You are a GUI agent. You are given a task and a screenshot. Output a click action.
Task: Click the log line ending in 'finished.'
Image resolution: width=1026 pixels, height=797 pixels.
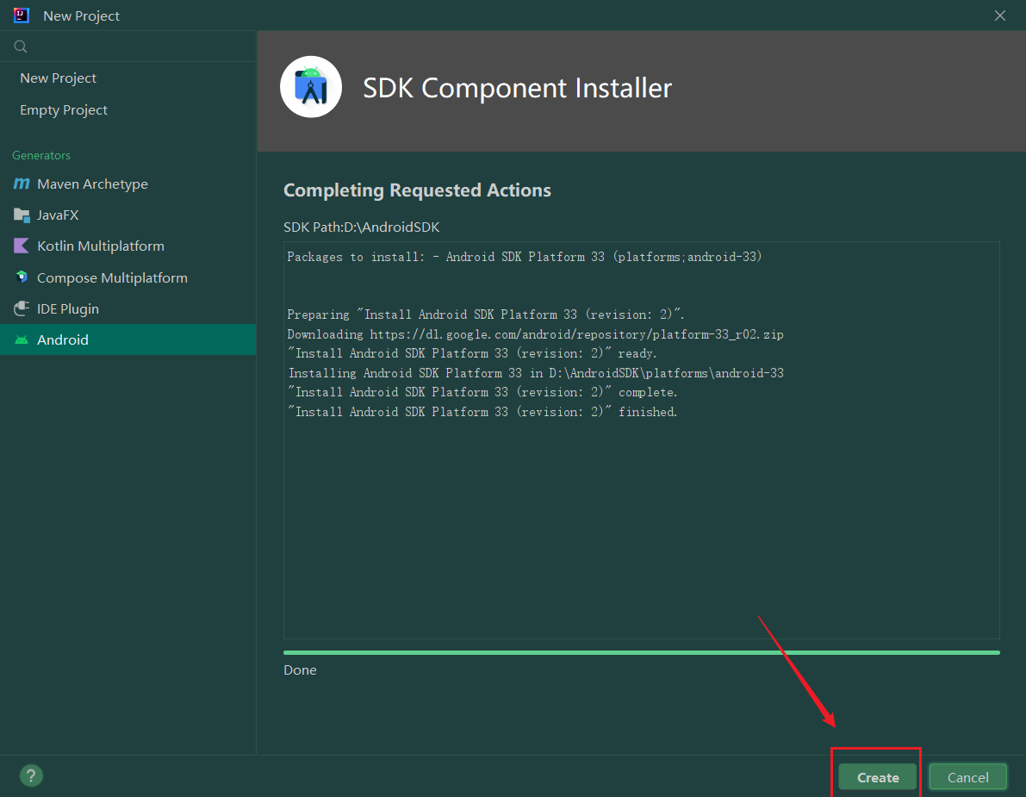482,412
